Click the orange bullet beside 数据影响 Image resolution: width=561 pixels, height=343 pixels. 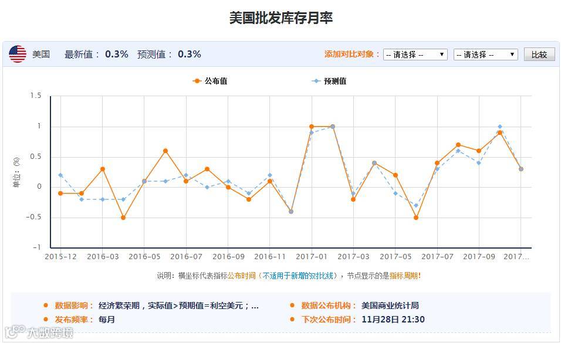46,305
